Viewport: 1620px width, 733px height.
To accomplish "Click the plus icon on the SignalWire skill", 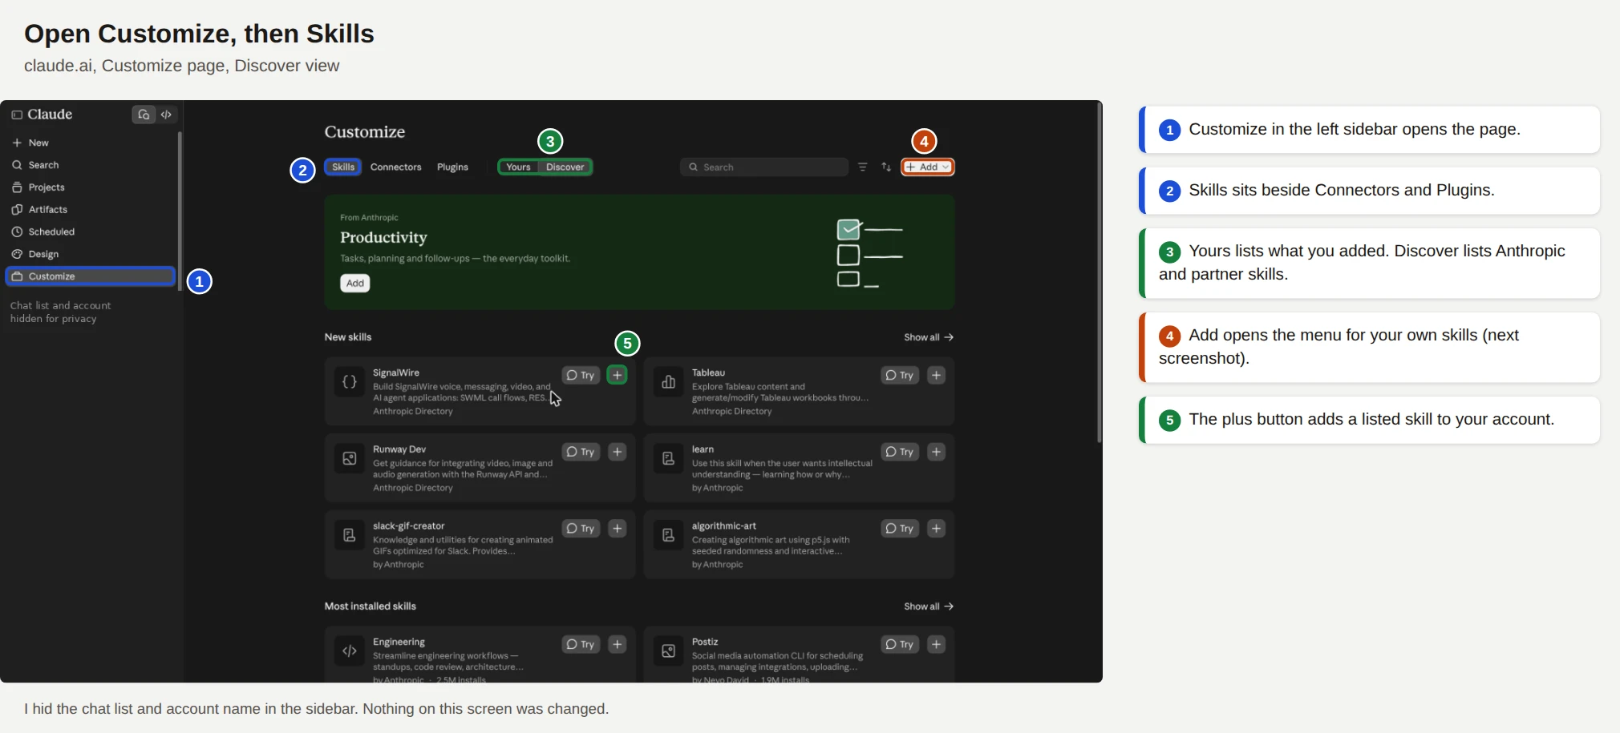I will point(617,375).
